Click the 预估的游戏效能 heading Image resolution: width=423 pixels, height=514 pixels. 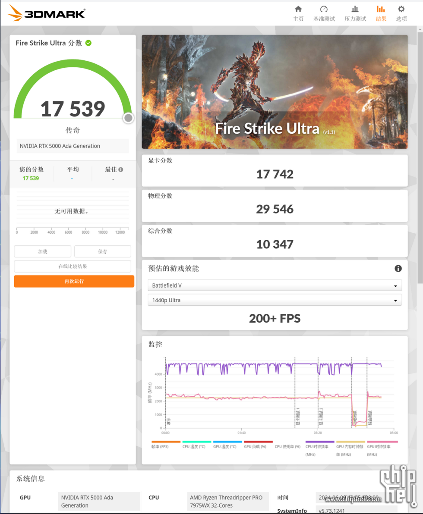point(173,269)
